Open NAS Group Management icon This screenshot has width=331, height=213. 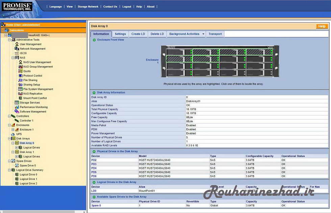coord(21,66)
